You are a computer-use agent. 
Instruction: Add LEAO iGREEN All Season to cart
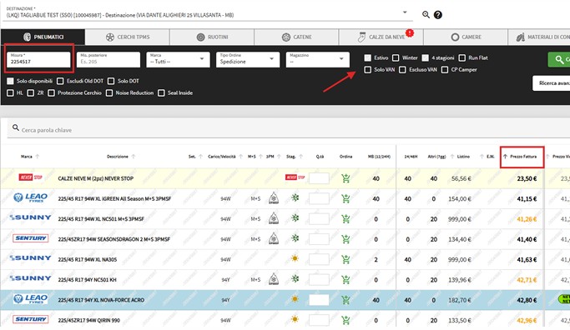[346, 198]
